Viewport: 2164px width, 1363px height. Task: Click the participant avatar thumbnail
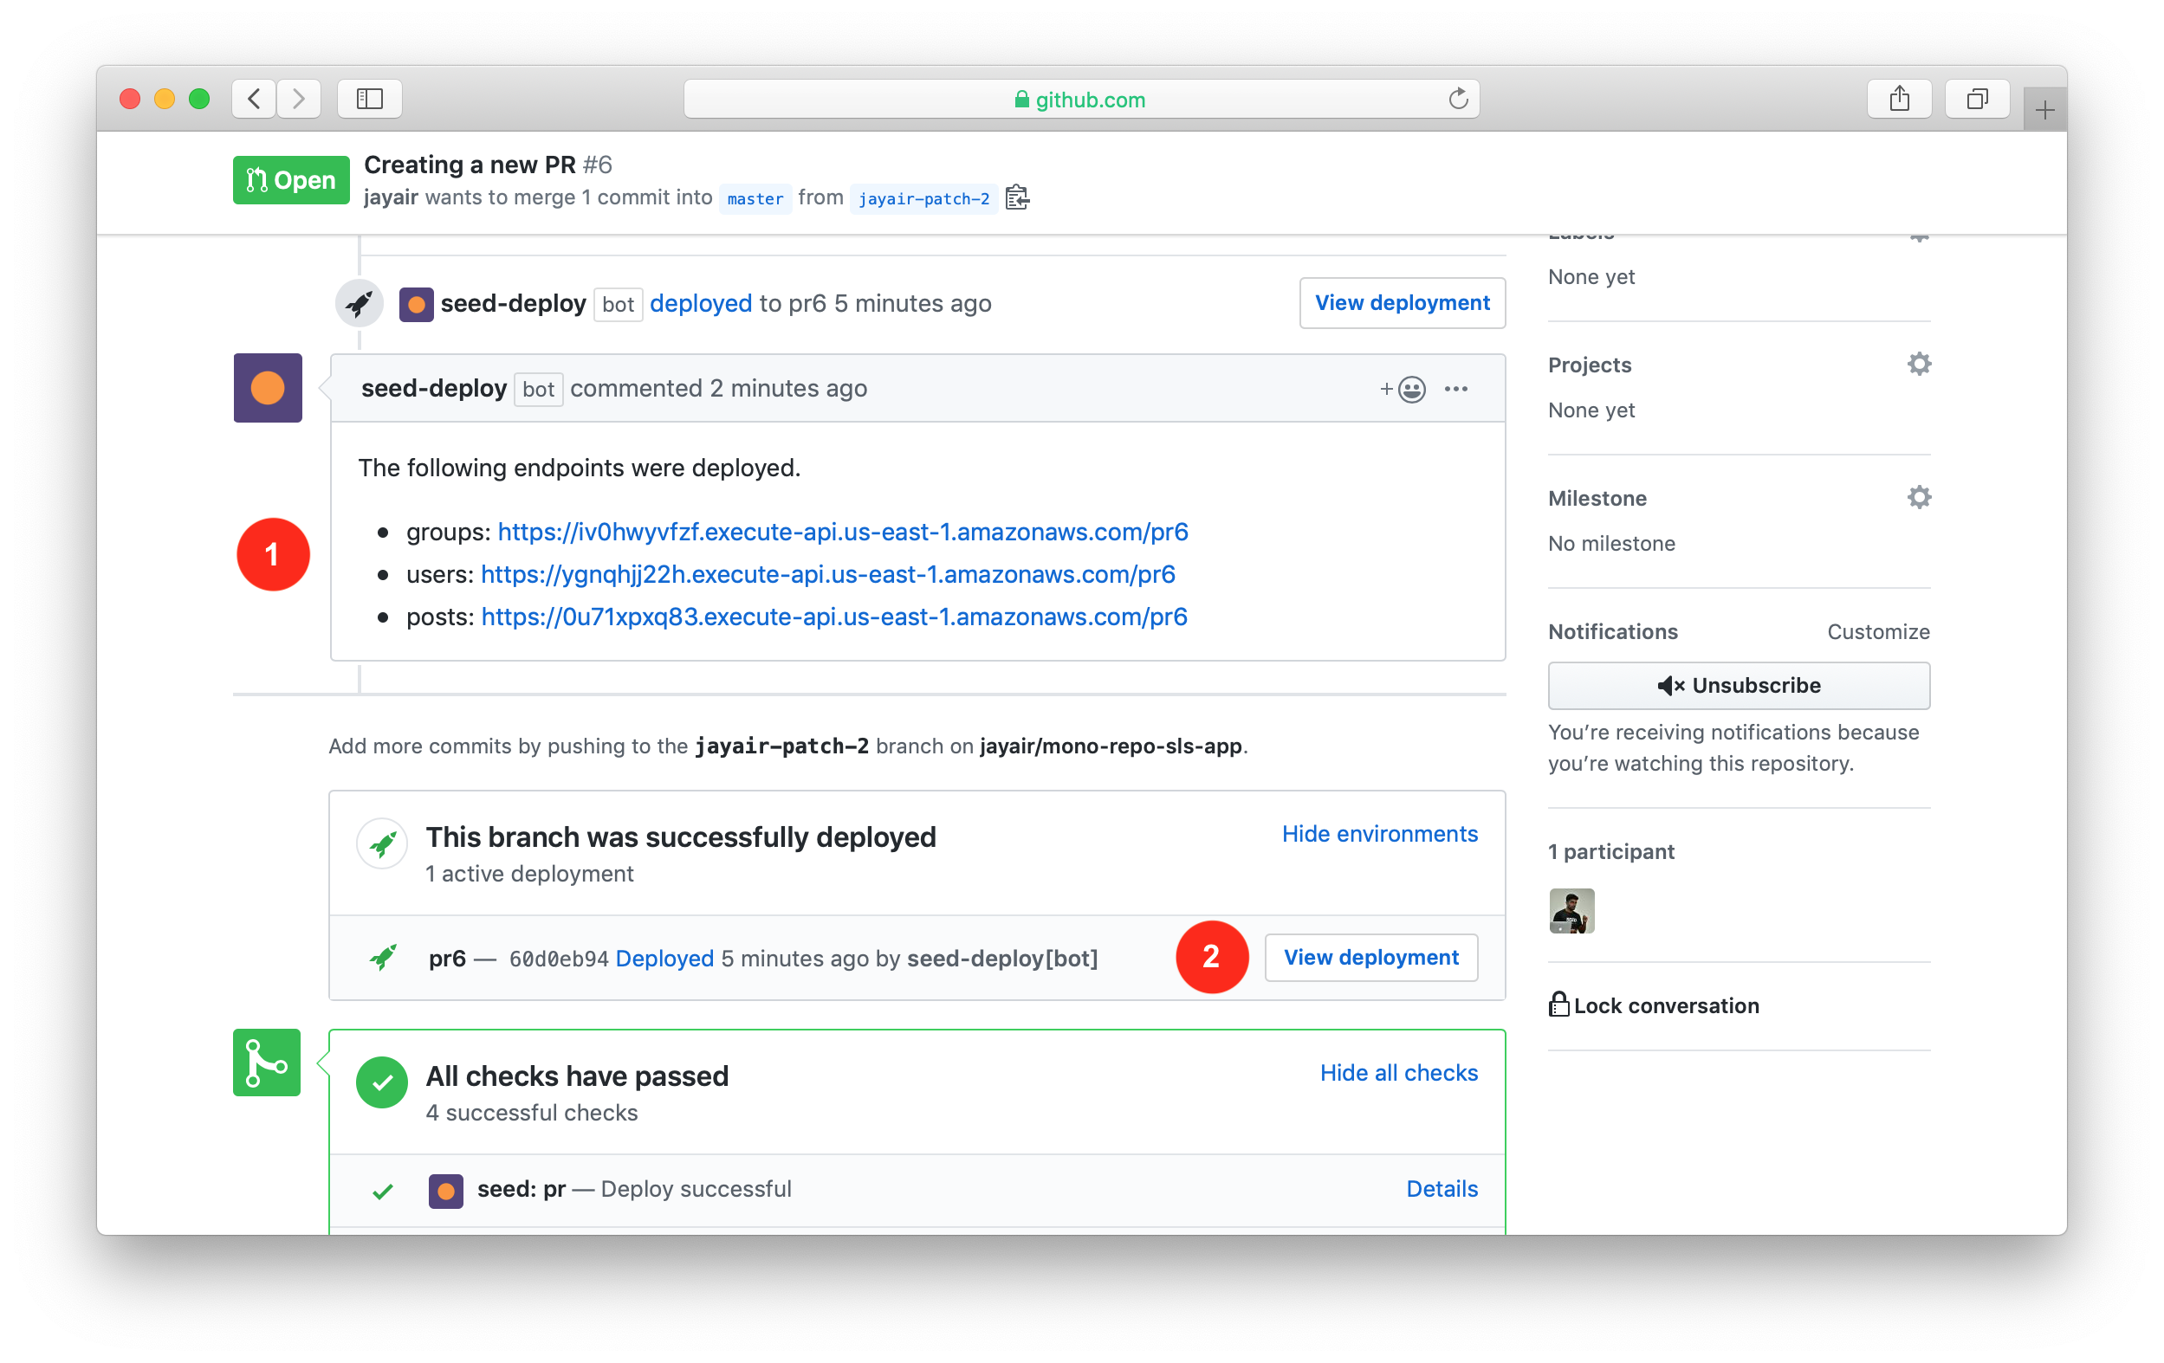click(x=1571, y=911)
